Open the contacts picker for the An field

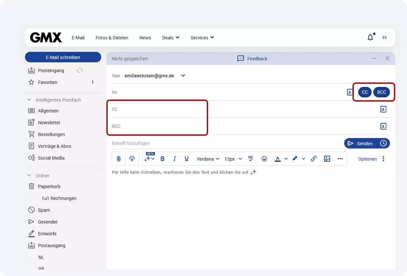350,92
